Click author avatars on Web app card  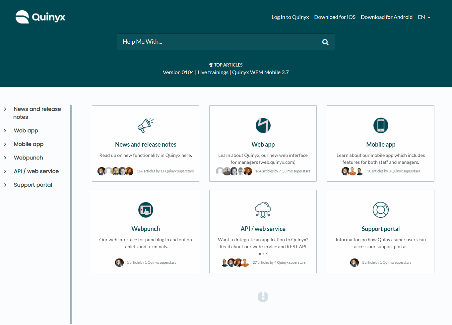[234, 171]
